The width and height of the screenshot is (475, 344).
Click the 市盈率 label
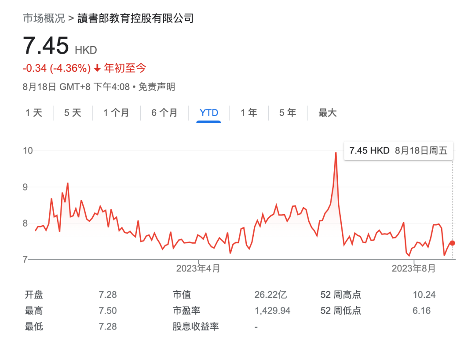(x=186, y=311)
